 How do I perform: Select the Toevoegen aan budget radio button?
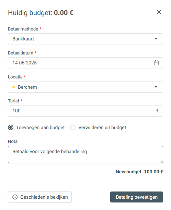(x=11, y=127)
